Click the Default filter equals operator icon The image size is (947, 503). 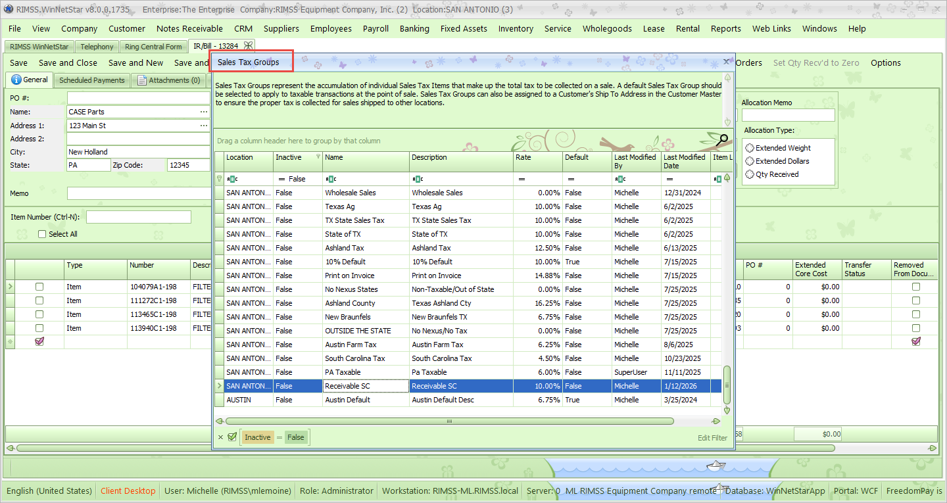pyautogui.click(x=570, y=179)
